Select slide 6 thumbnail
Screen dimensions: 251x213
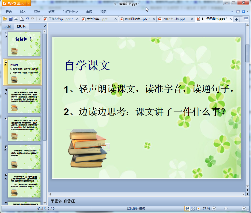[x=24, y=185]
